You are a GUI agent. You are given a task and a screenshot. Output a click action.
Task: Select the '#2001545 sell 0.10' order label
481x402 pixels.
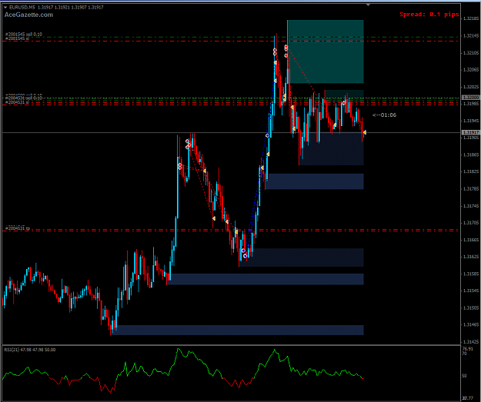24,35
